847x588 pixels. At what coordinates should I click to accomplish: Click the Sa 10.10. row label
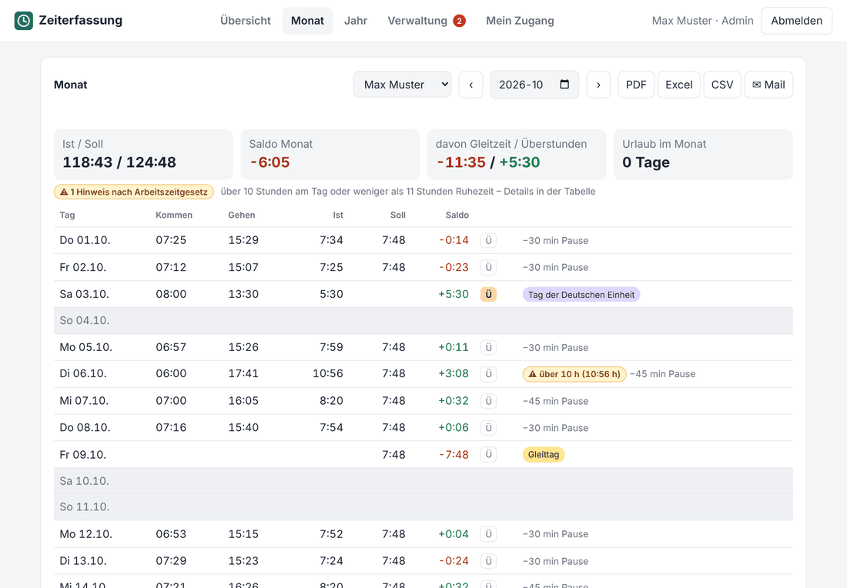(84, 481)
